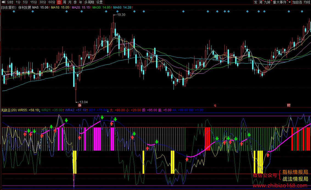Click the MA5: 15.06 value label

(x=41, y=7)
